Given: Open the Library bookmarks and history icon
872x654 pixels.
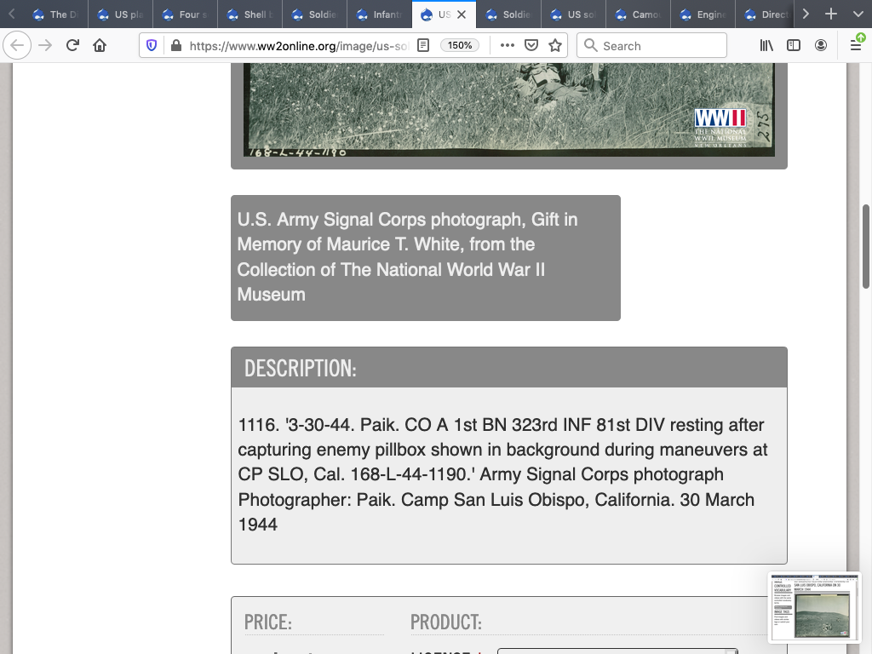Looking at the screenshot, I should click(766, 46).
